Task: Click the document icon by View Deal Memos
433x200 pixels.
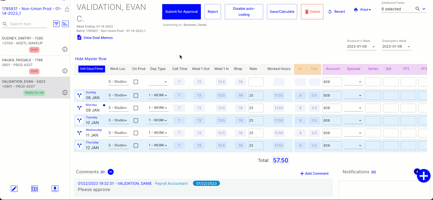Action: click(x=79, y=38)
